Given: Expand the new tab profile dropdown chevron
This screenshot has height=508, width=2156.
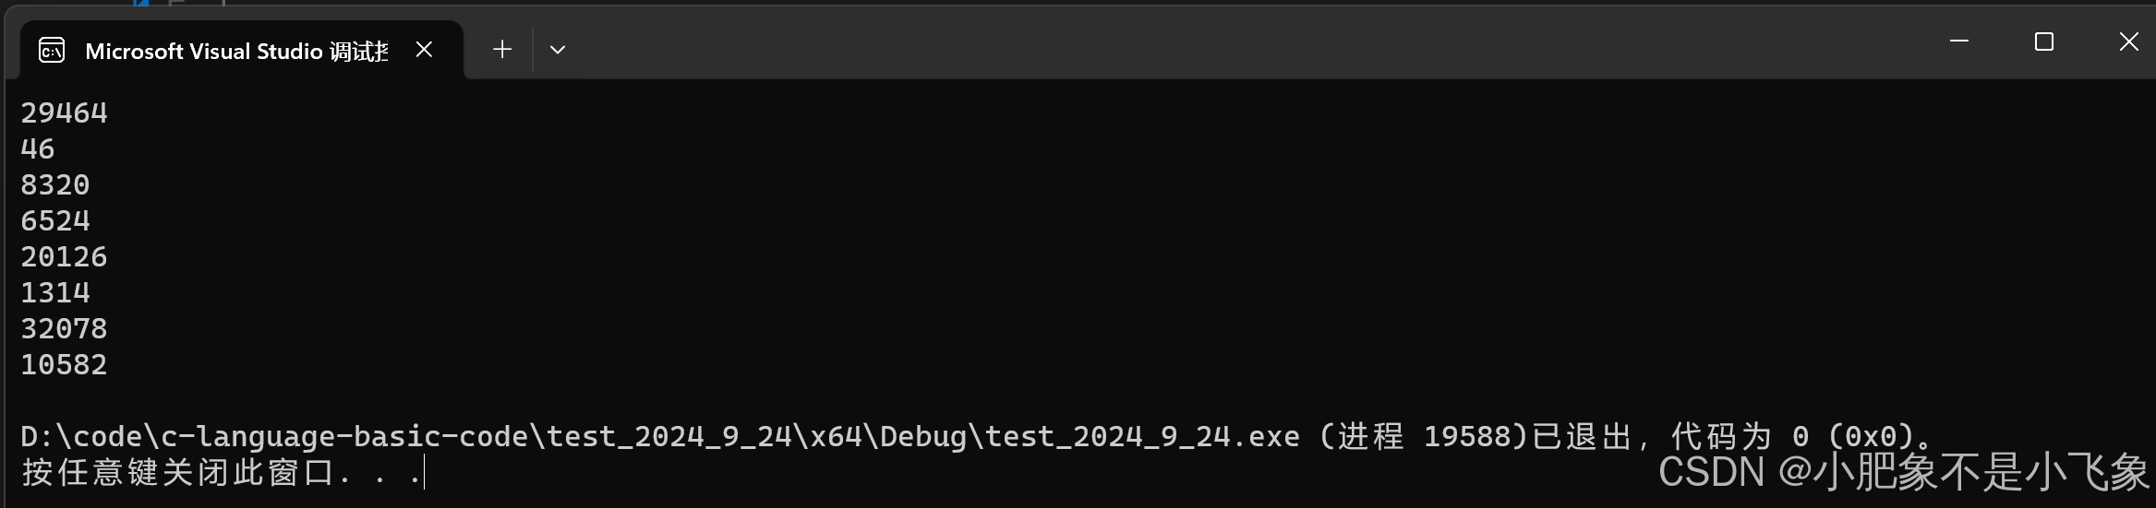Looking at the screenshot, I should tap(557, 50).
